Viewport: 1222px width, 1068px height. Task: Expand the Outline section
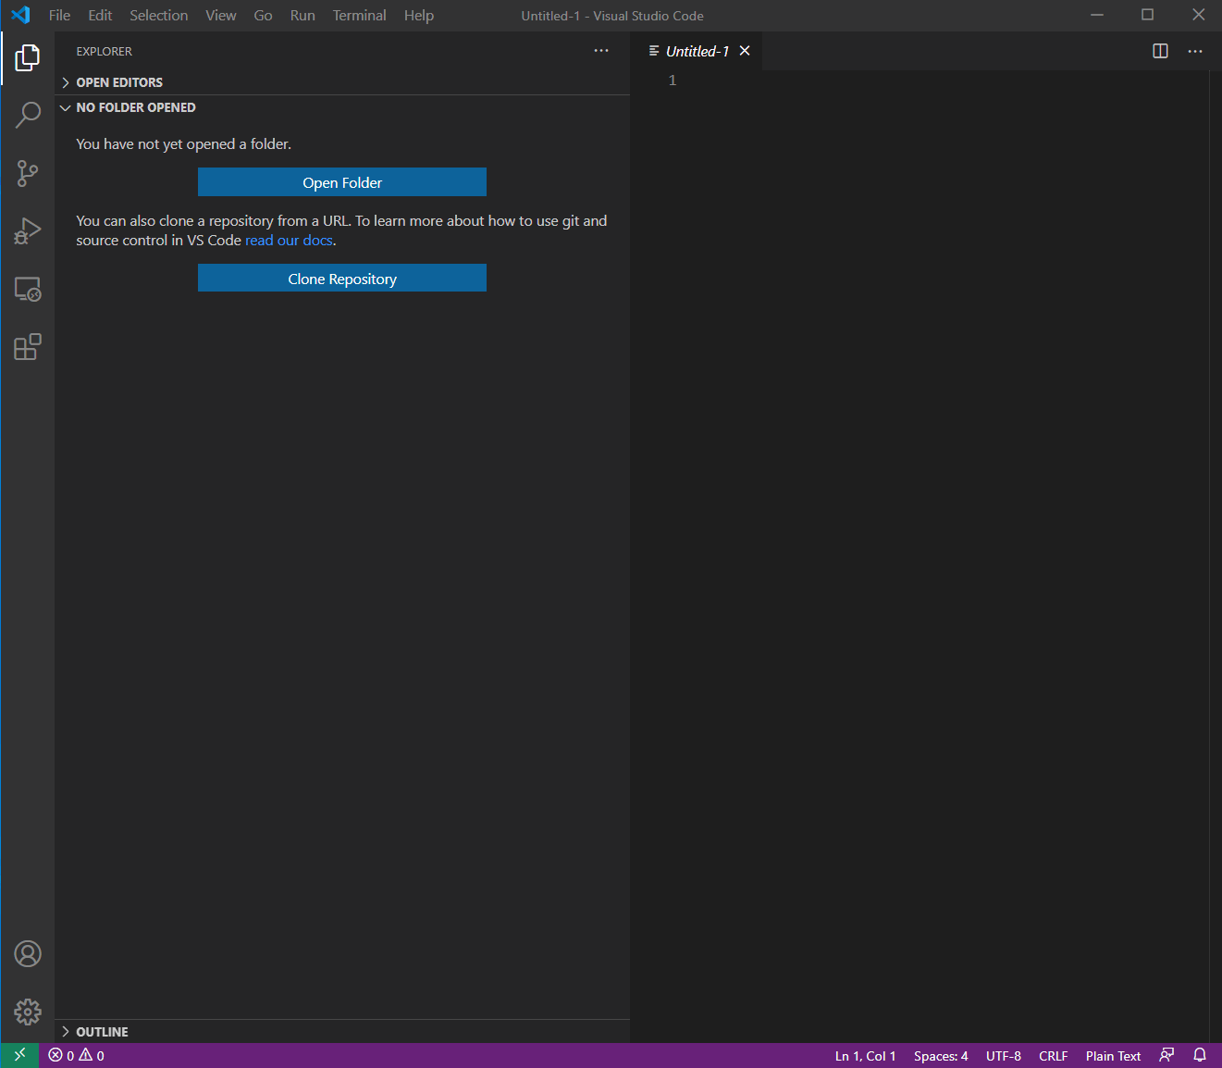[342, 1031]
